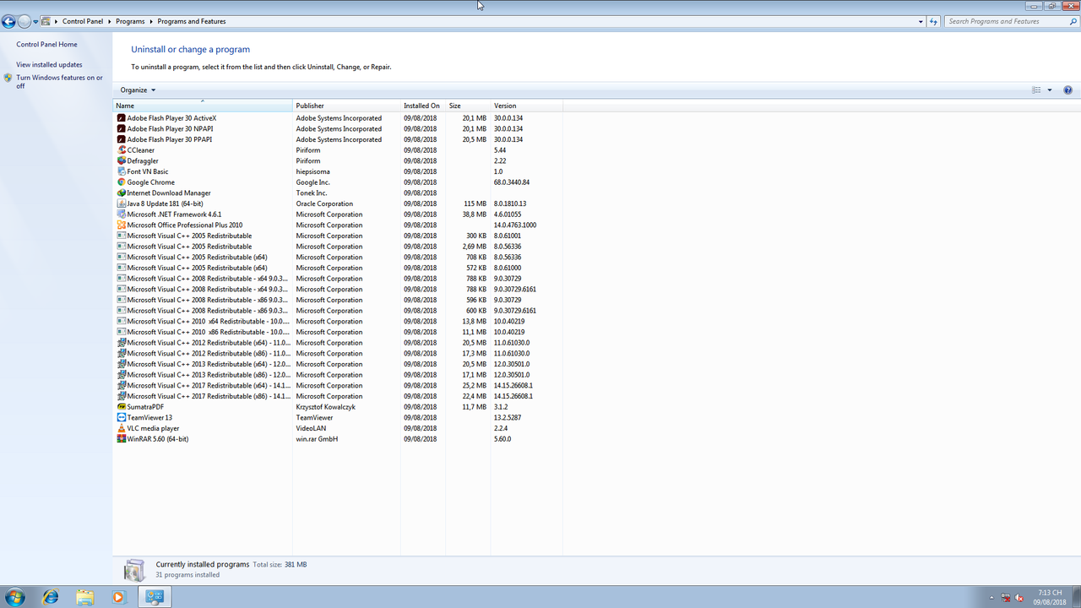This screenshot has width=1081, height=608.
Task: Open the Organize dropdown menu
Action: click(138, 90)
